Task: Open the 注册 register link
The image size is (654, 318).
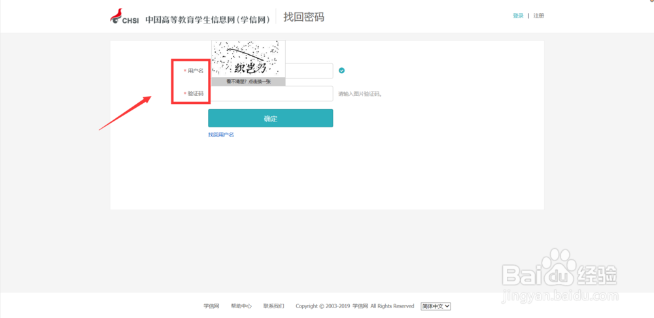Action: [539, 16]
